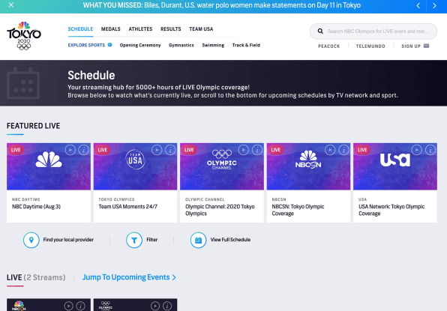Click the location pin provider icon

(x=31, y=240)
